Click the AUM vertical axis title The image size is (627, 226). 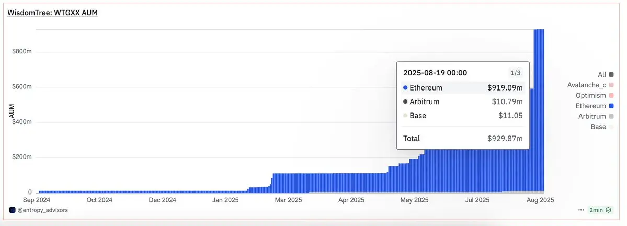(x=12, y=111)
